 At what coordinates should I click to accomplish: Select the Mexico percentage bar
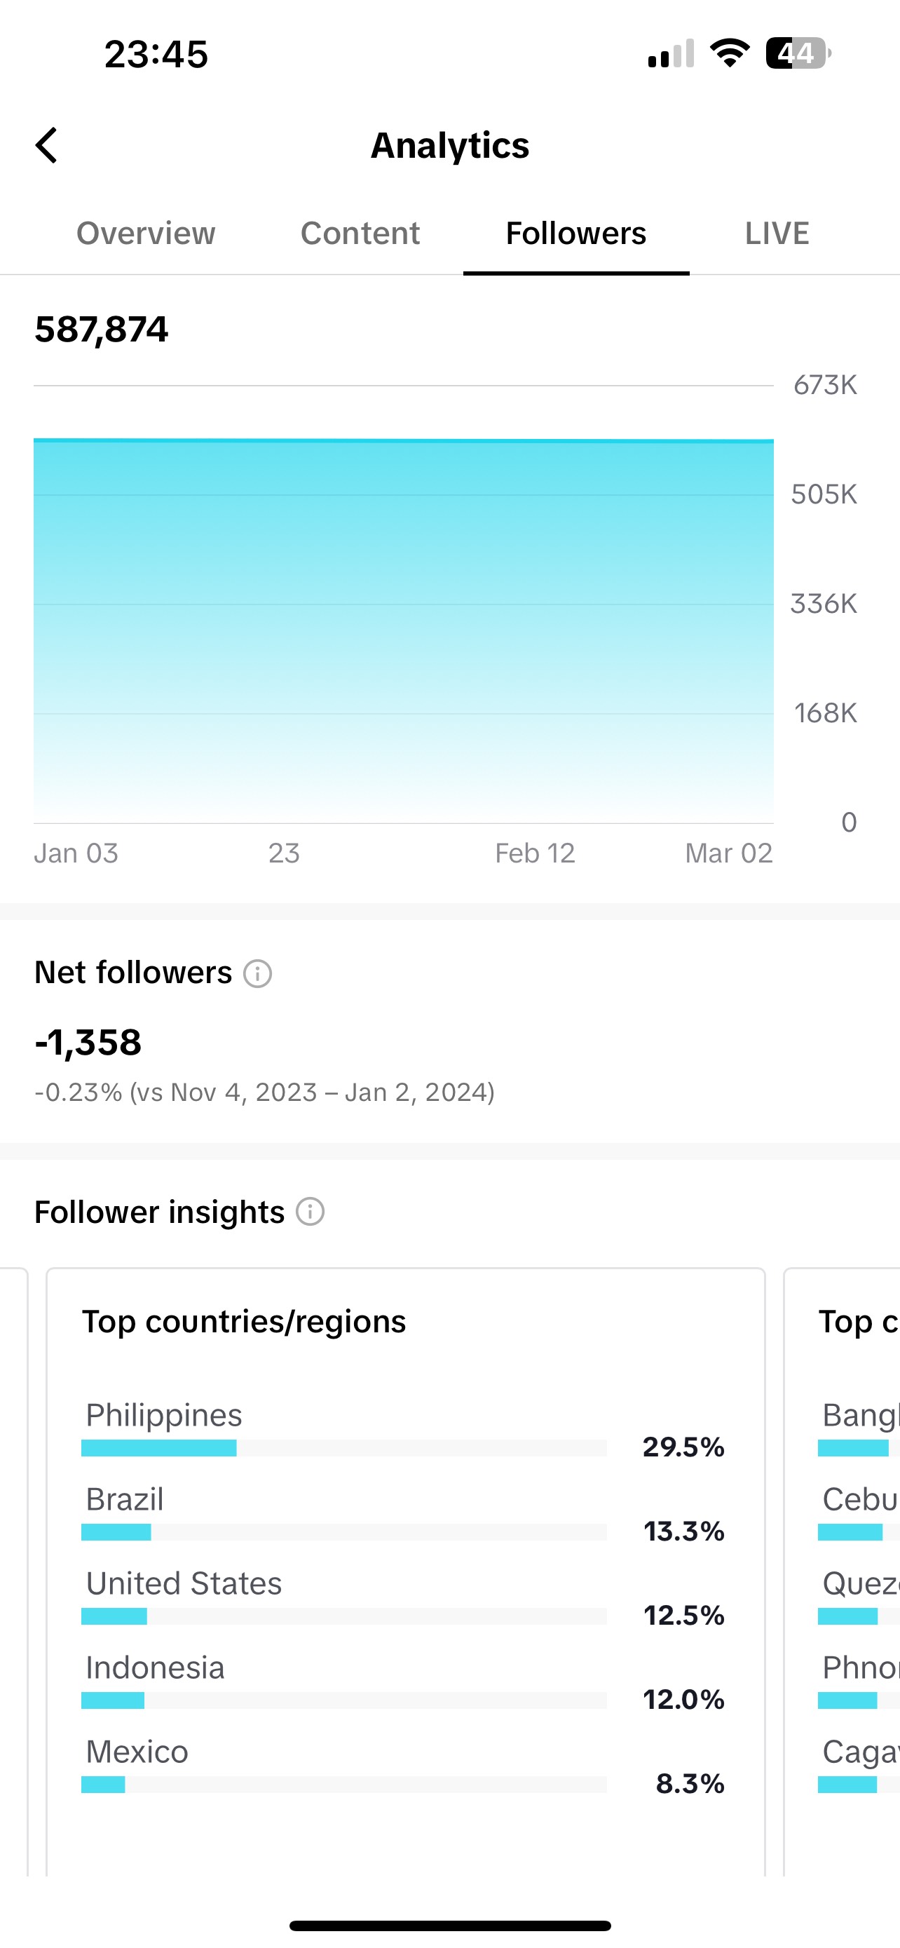[x=344, y=1785]
